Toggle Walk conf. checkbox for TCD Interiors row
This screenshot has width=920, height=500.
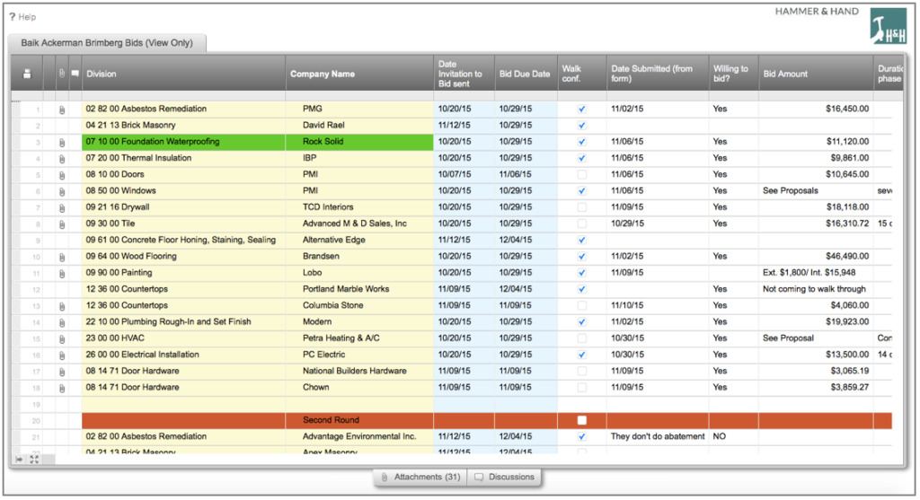(x=581, y=207)
